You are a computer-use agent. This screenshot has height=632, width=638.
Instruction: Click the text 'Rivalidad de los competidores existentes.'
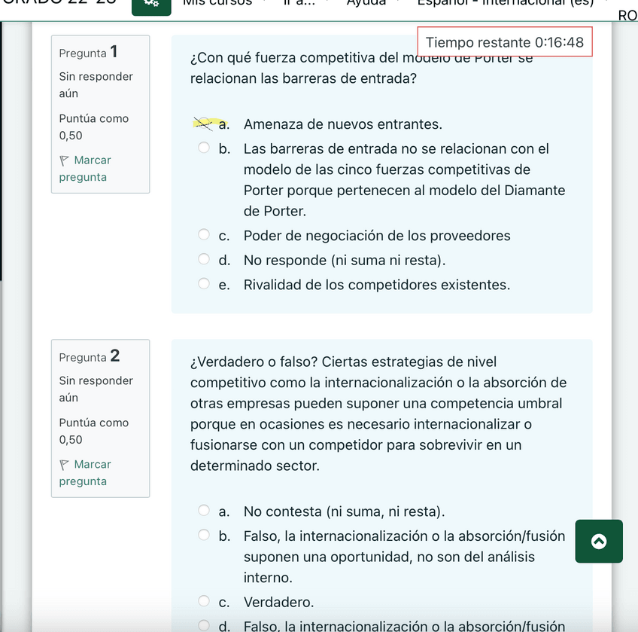point(377,285)
